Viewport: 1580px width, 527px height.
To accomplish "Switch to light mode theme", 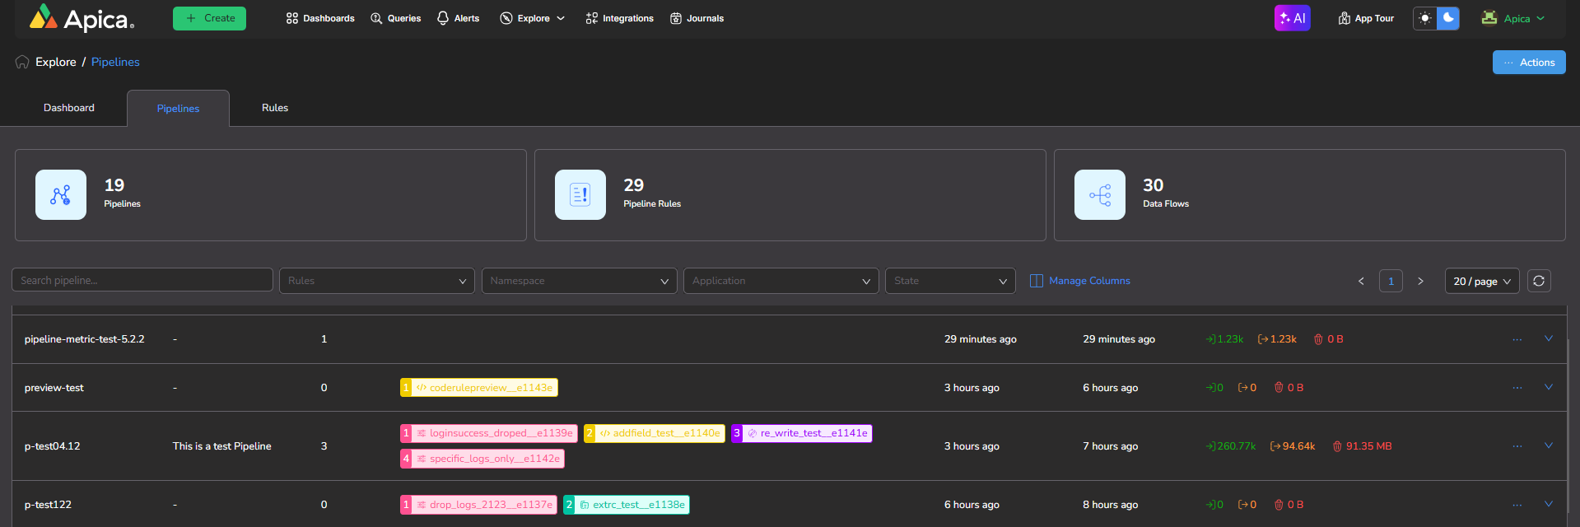I will point(1425,18).
